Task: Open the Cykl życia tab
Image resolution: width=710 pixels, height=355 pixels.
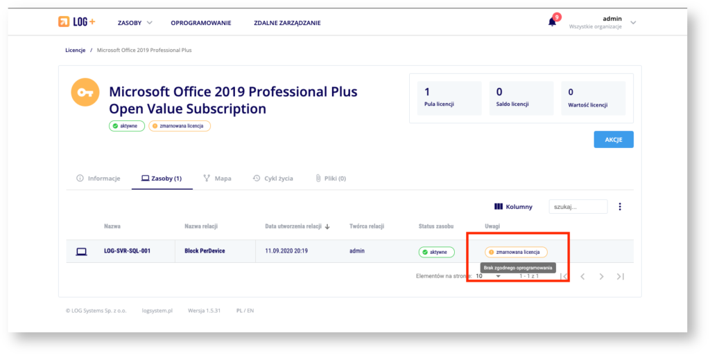Action: (272, 179)
